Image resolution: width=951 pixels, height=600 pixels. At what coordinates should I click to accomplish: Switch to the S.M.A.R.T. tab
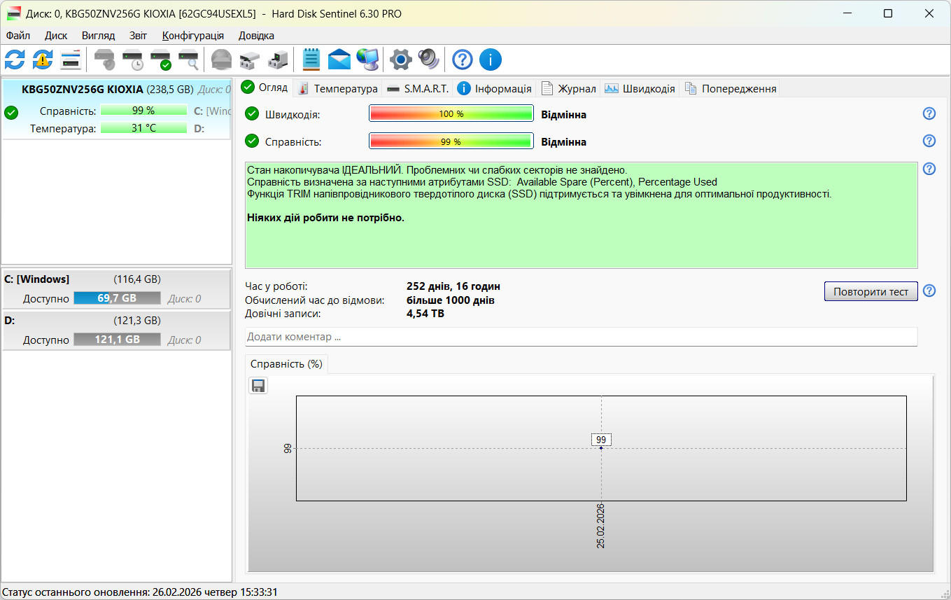pyautogui.click(x=418, y=88)
